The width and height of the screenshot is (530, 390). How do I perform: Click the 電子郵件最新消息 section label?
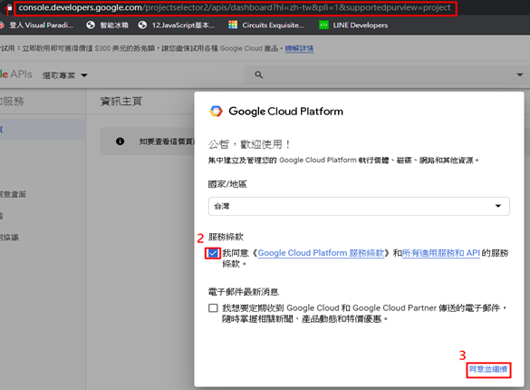click(244, 291)
